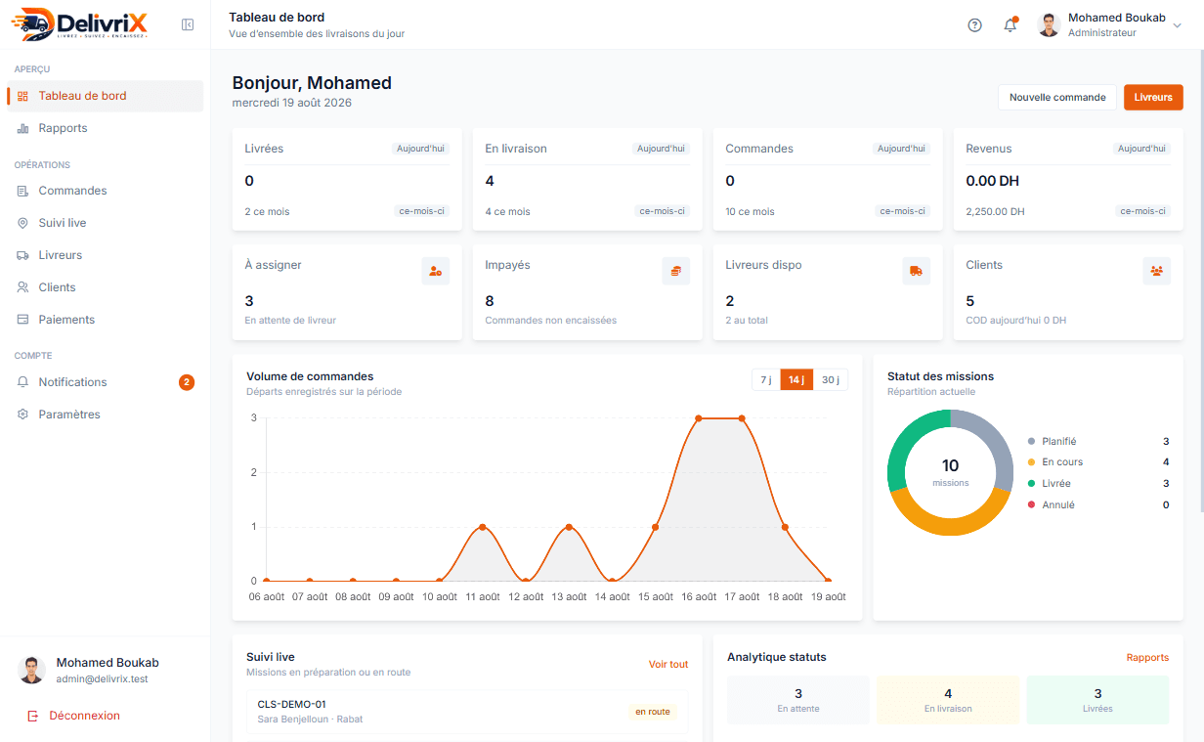Navigate to Suivi live in the sidebar

tap(106, 223)
